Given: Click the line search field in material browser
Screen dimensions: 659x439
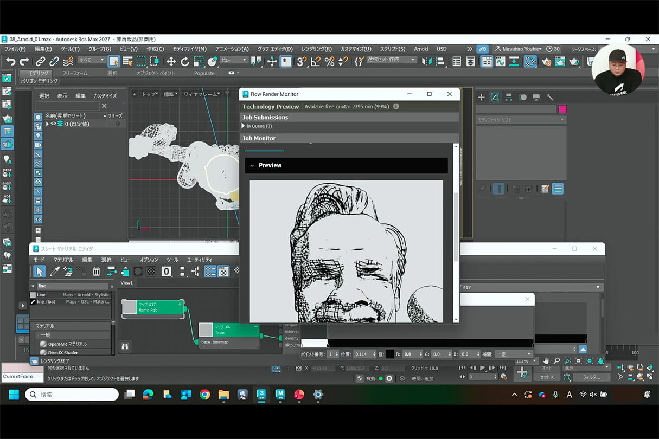Looking at the screenshot, I should [x=72, y=286].
